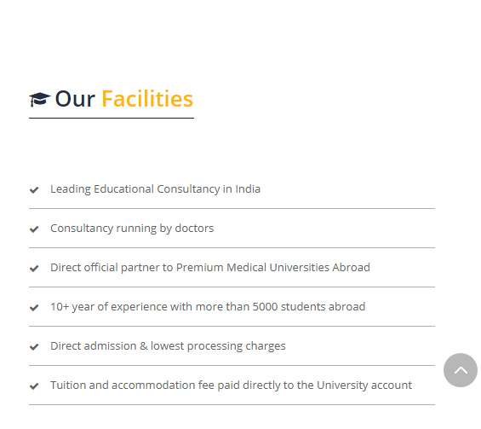
Task: Click checkmark next to 10+ year of experience
Action: pos(34,308)
